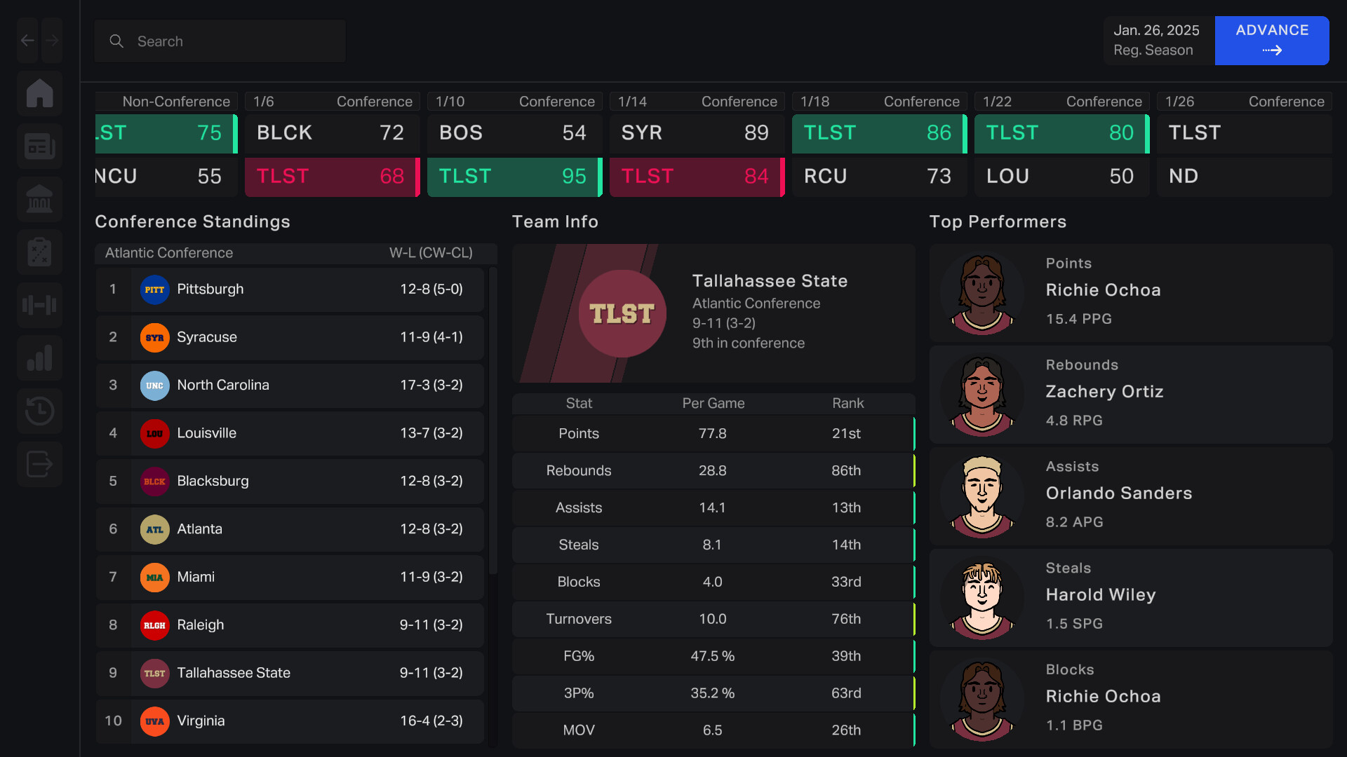Select Virginia row in standings
Screen dimensions: 1347x757
[x=290, y=721]
